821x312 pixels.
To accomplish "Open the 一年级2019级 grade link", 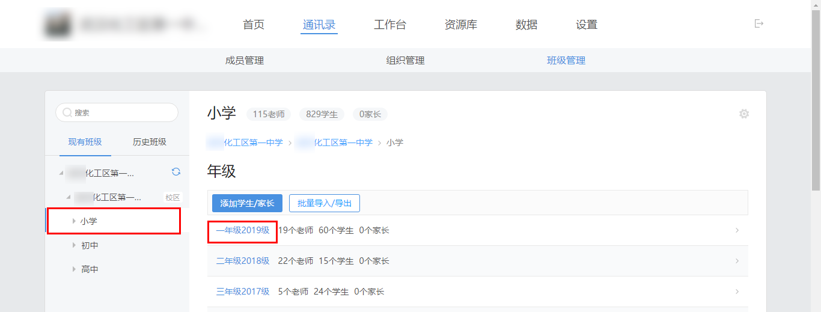I will click(243, 230).
